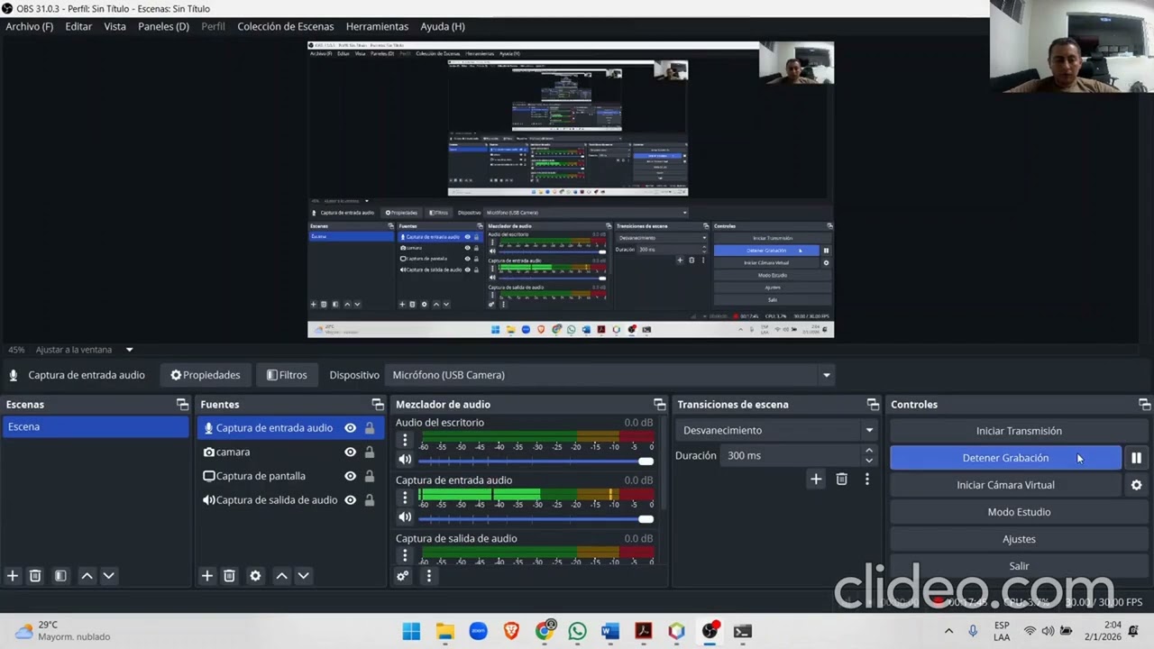The width and height of the screenshot is (1154, 649).
Task: Open Dispositivo dropdown Micrófono (USB Camera)
Action: point(611,375)
